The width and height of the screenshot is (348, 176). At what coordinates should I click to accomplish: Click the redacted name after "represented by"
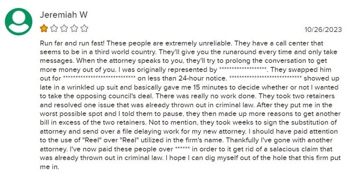243,69
